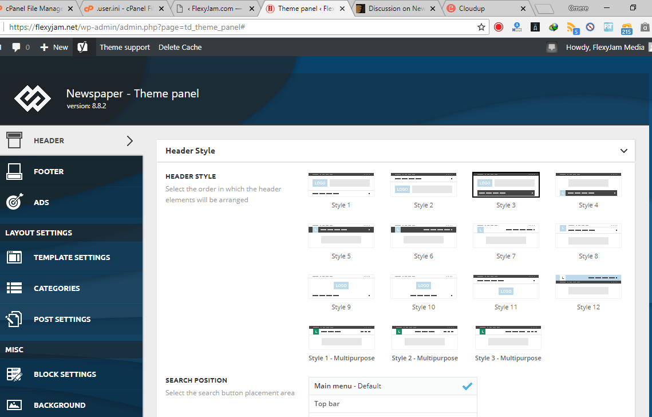Open the Yoast SEO icon in admin bar
The image size is (652, 417).
coord(82,47)
